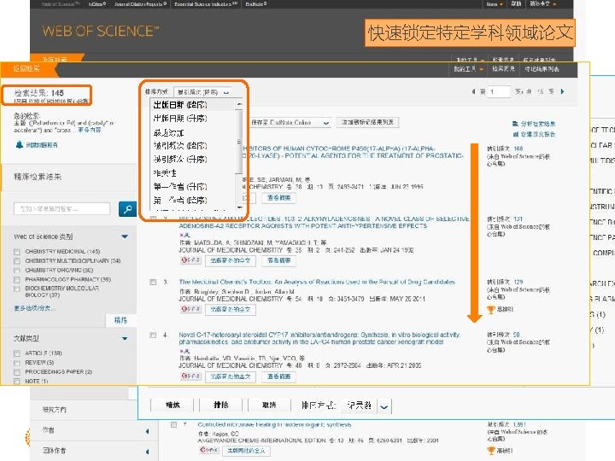Viewport: 615px width, 461px height.
Task: Click S·F·X icon under Kappe CO record
Action: tap(208, 450)
